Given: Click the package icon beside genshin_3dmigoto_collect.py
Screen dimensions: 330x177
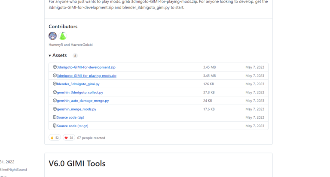Looking at the screenshot, I should tap(55, 93).
